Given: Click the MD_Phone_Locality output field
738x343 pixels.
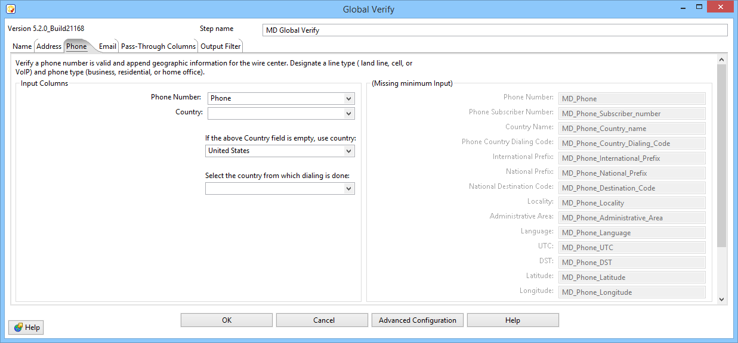Looking at the screenshot, I should (631, 203).
